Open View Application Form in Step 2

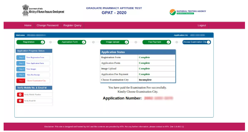point(35,63)
